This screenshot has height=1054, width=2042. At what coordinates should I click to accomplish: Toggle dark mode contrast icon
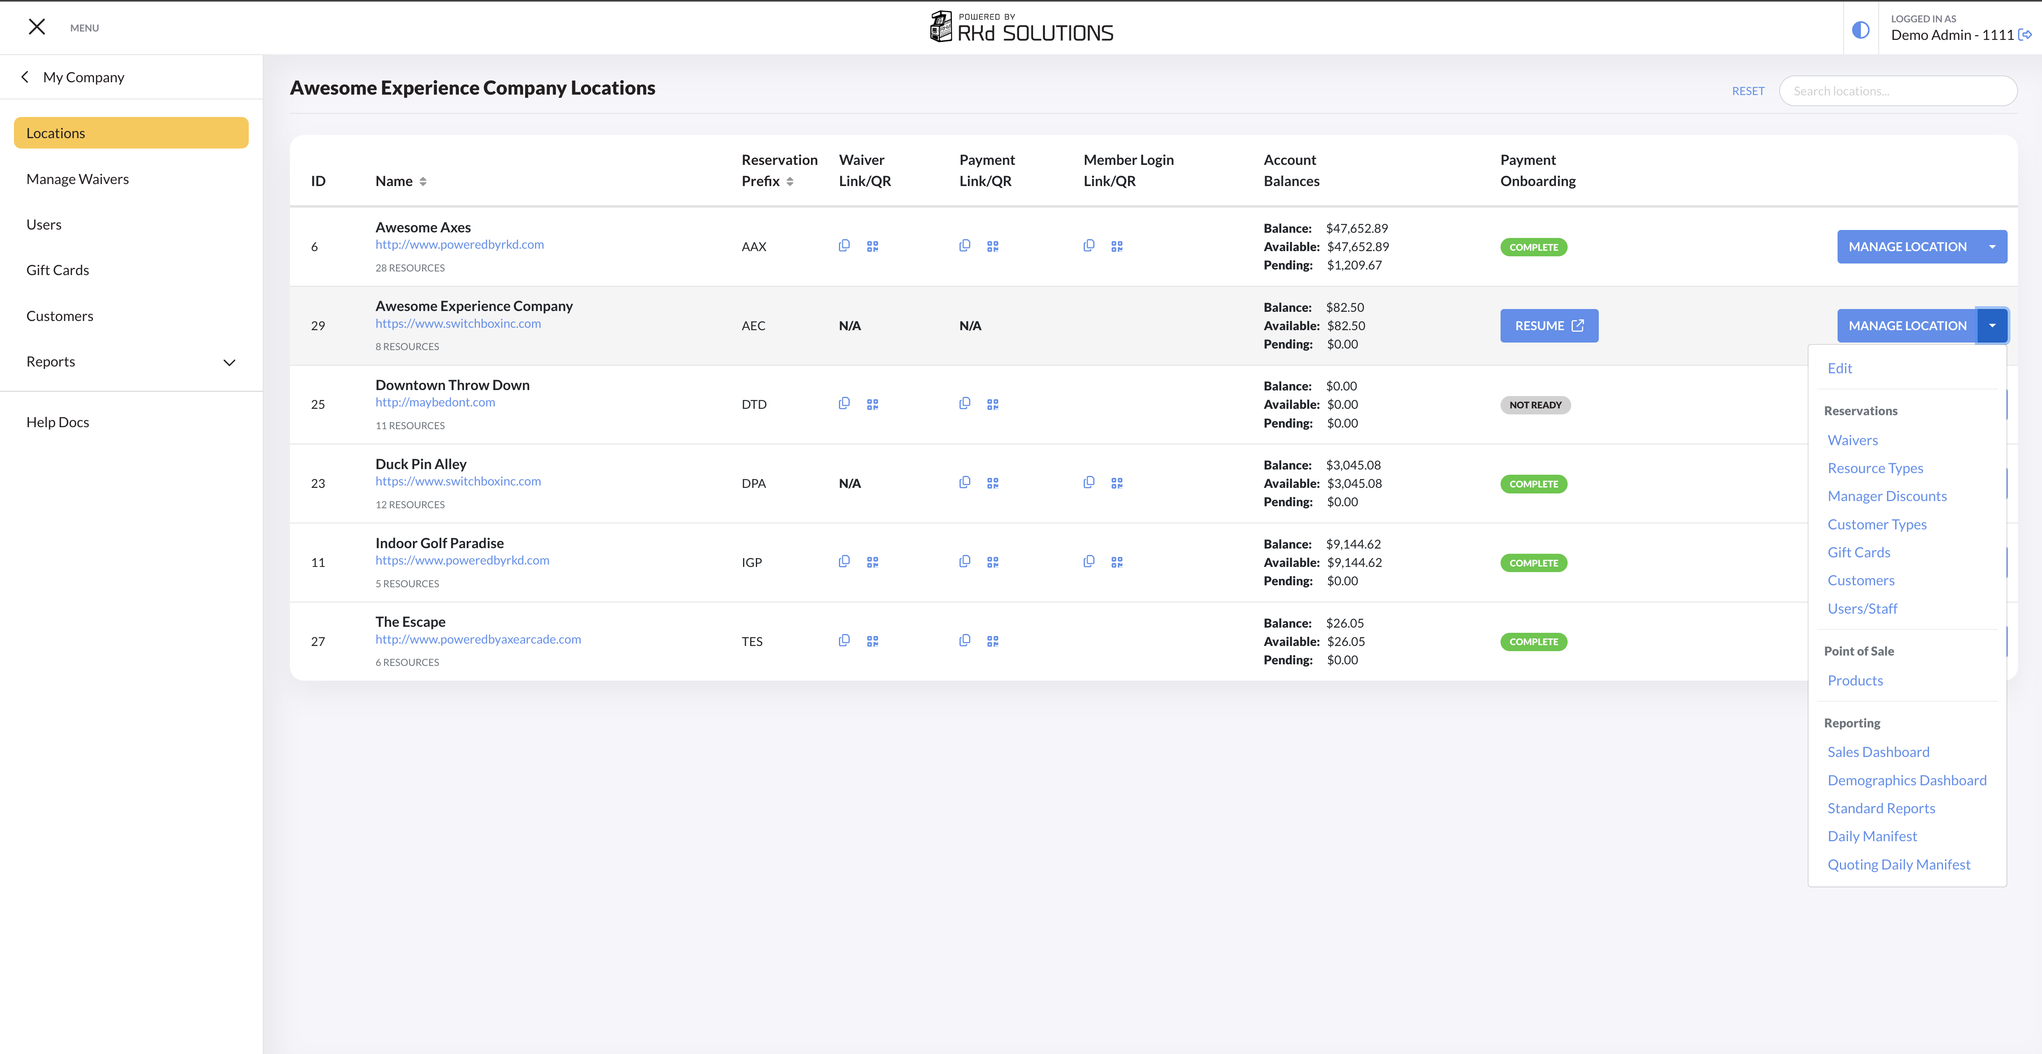[x=1860, y=30]
